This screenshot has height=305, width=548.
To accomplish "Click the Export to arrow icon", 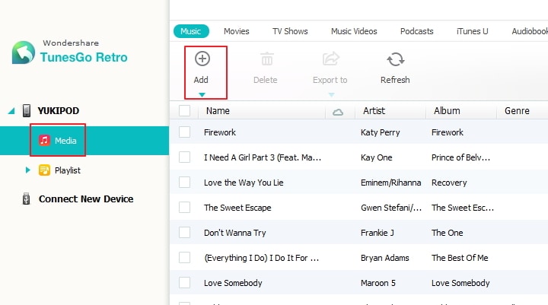I will (330, 59).
